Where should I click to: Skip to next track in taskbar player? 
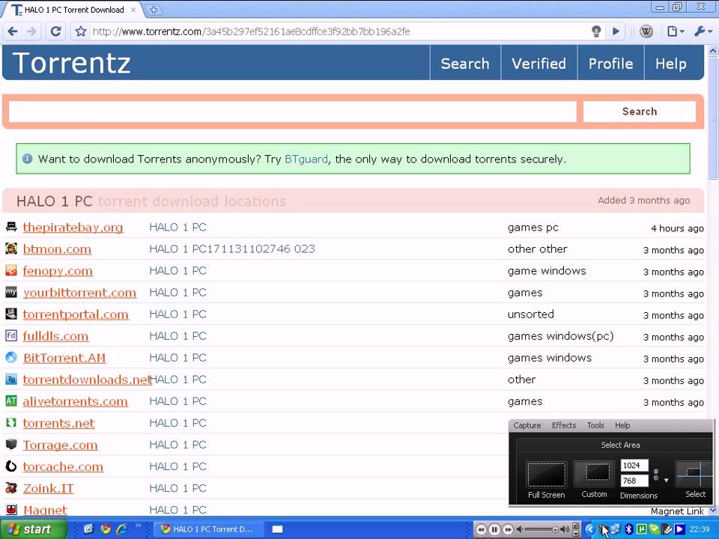click(x=508, y=529)
